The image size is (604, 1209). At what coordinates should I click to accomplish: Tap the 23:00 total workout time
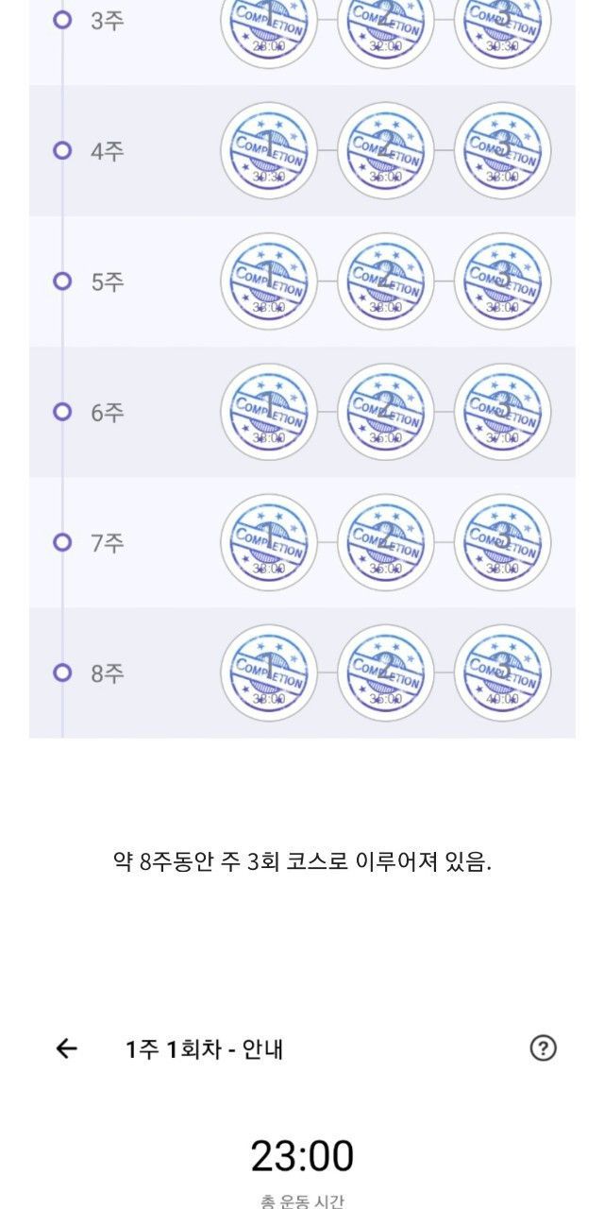[302, 1155]
